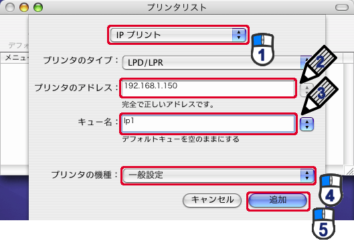Click the window resize grip corner

[349, 170]
